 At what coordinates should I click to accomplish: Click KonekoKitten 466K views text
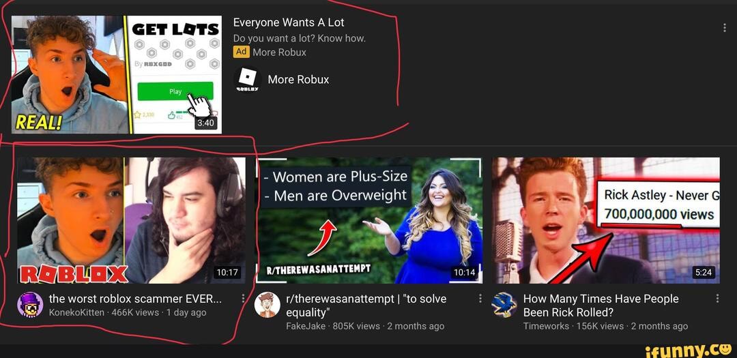click(128, 312)
